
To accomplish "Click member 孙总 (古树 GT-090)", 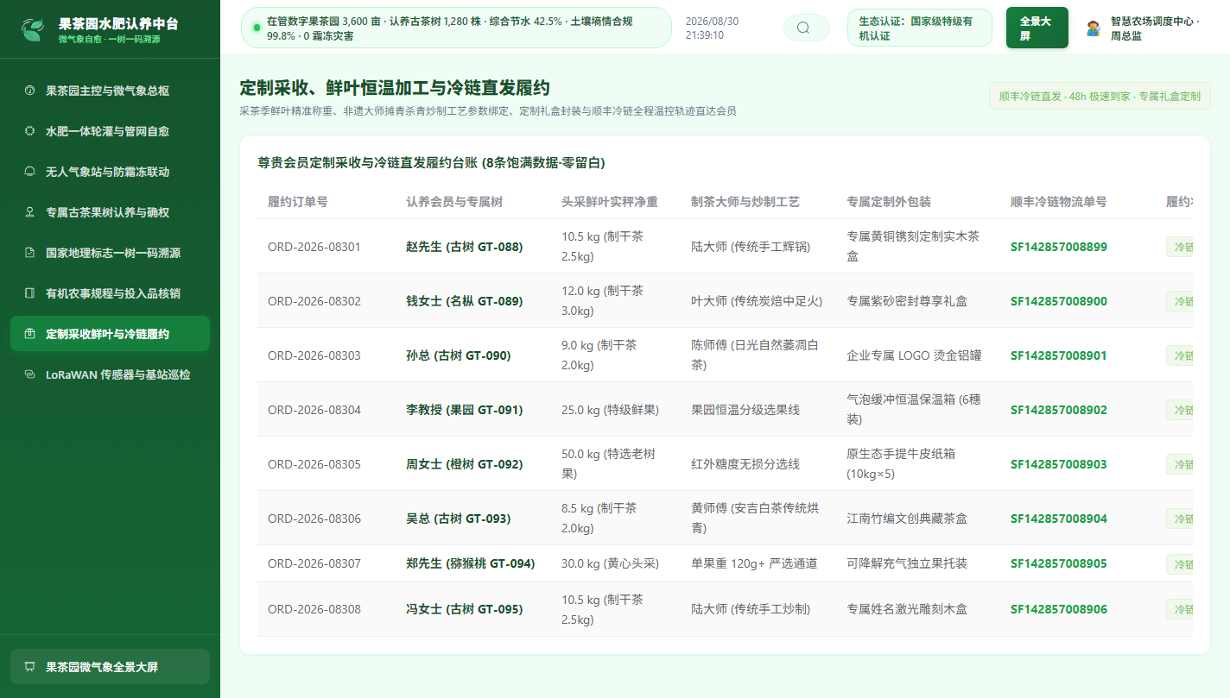I will click(x=458, y=355).
